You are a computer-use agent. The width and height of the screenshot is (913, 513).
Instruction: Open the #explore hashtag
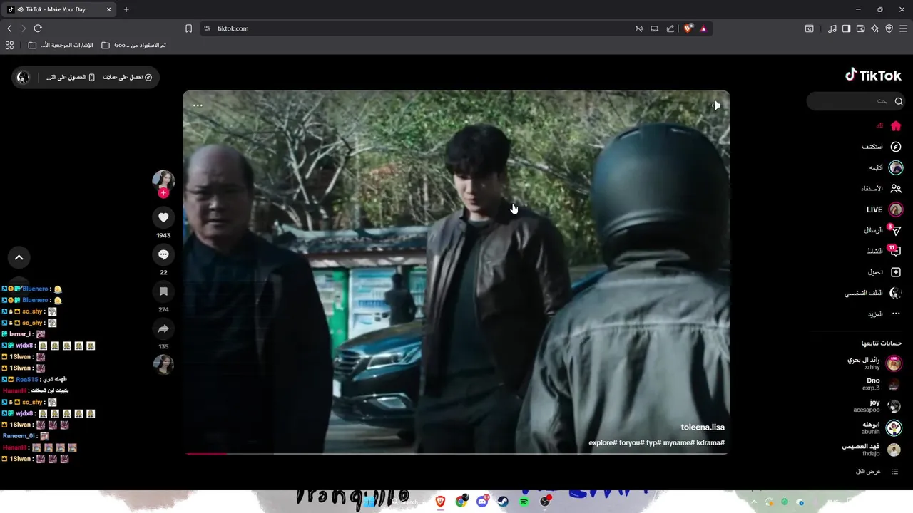click(603, 442)
